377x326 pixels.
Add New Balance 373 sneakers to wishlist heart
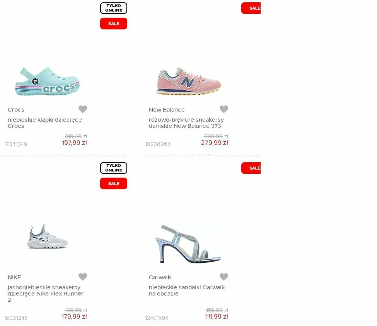(x=224, y=109)
